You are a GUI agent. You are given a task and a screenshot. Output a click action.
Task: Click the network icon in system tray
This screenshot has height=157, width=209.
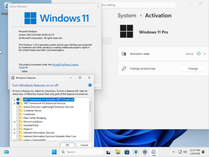(180, 152)
